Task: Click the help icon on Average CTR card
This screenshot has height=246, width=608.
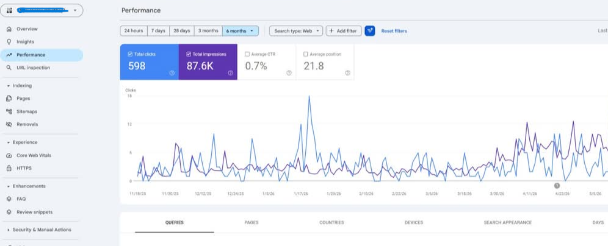Action: [x=289, y=72]
